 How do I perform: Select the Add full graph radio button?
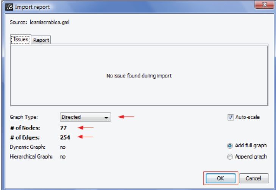click(230, 146)
